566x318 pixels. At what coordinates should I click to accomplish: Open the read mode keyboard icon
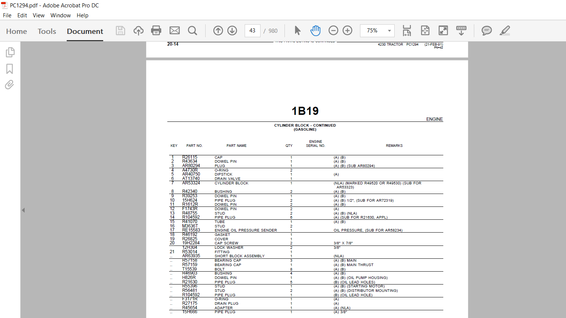coord(461,31)
